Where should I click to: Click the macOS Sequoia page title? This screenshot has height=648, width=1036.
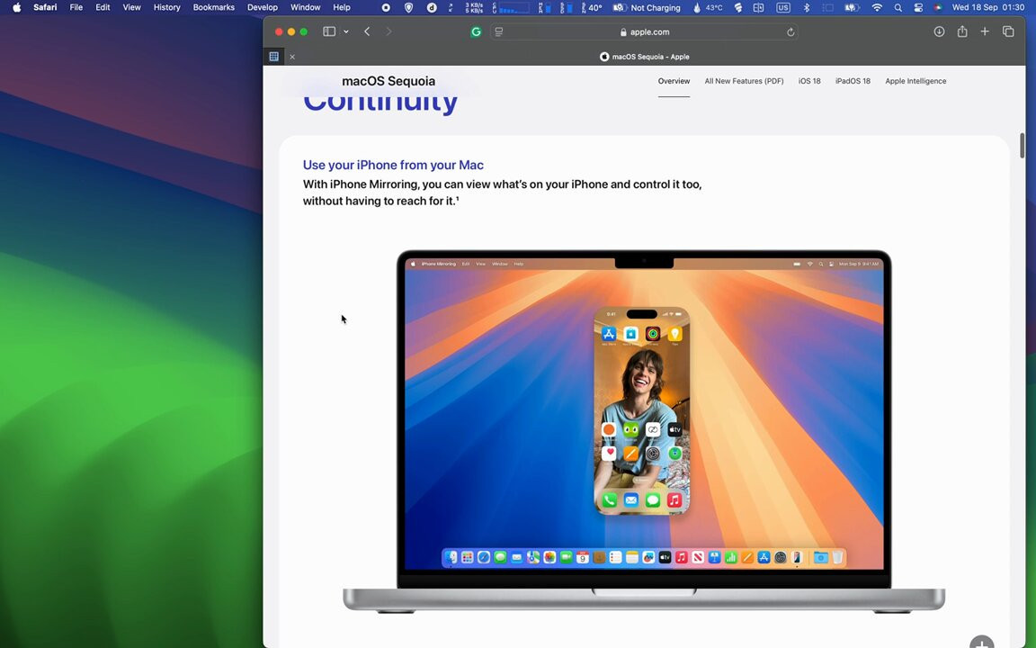coord(388,81)
